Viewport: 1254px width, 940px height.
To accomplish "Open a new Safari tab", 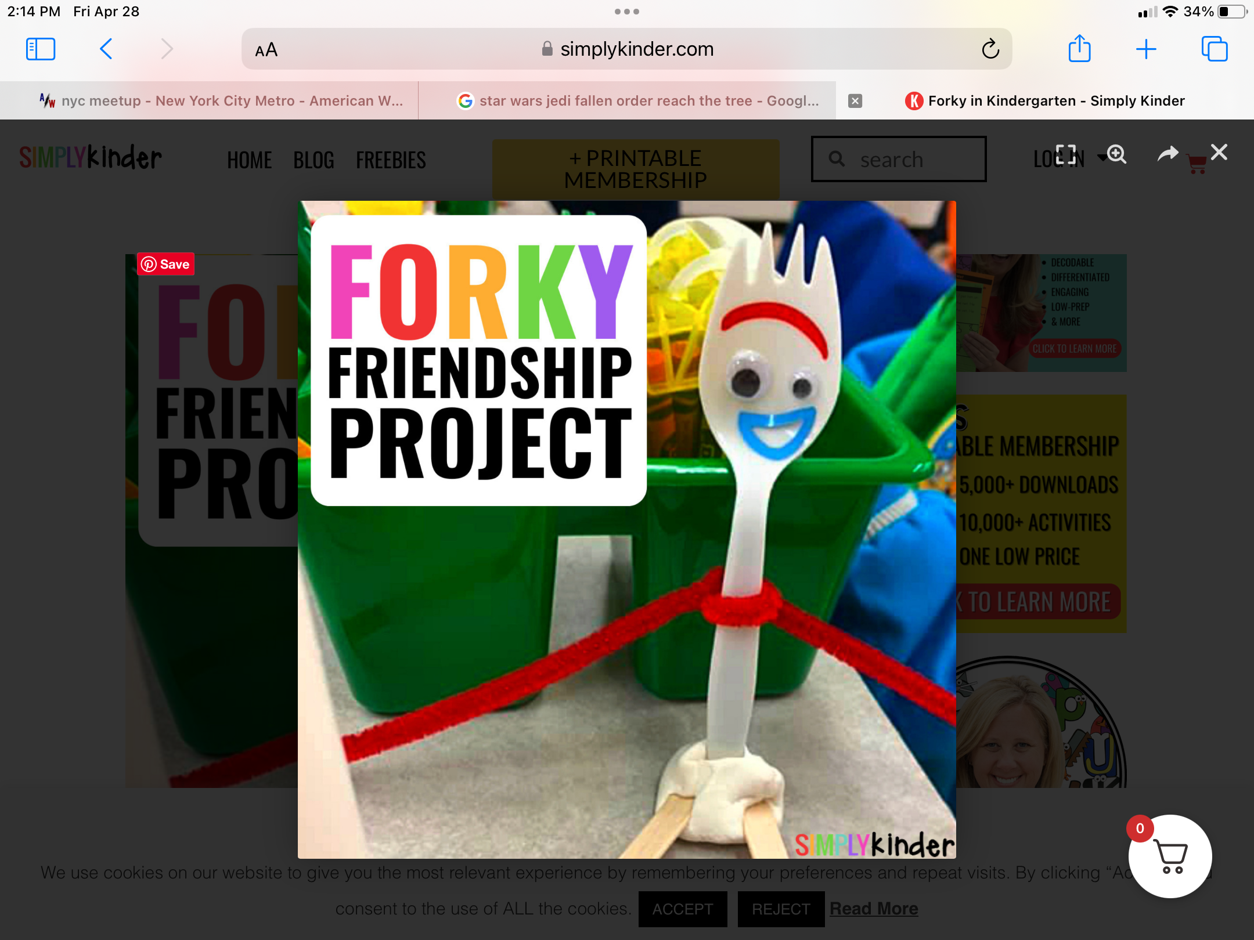I will click(x=1146, y=49).
